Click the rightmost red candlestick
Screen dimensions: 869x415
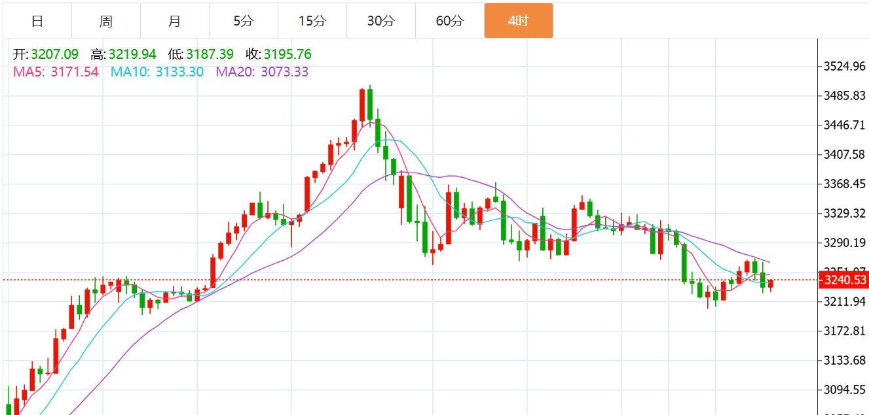point(771,284)
